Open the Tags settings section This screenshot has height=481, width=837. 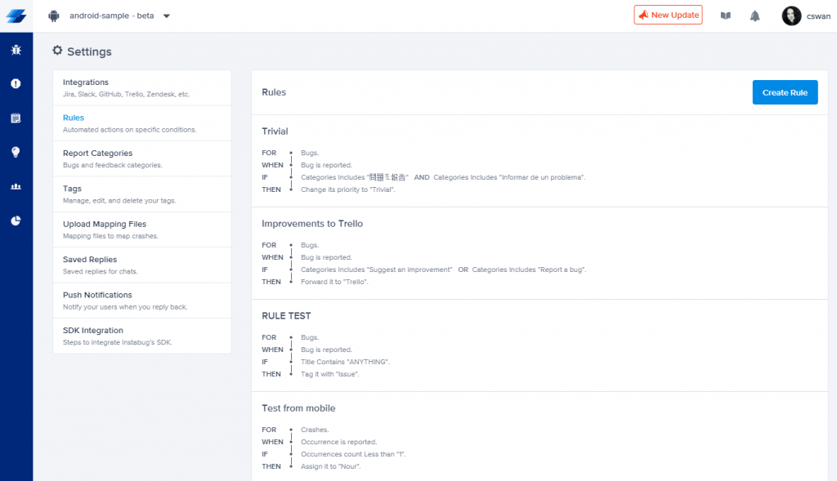point(142,194)
